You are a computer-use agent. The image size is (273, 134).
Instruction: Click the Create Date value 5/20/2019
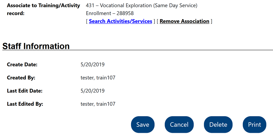[x=92, y=65]
